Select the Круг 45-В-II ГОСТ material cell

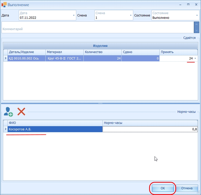(64, 58)
